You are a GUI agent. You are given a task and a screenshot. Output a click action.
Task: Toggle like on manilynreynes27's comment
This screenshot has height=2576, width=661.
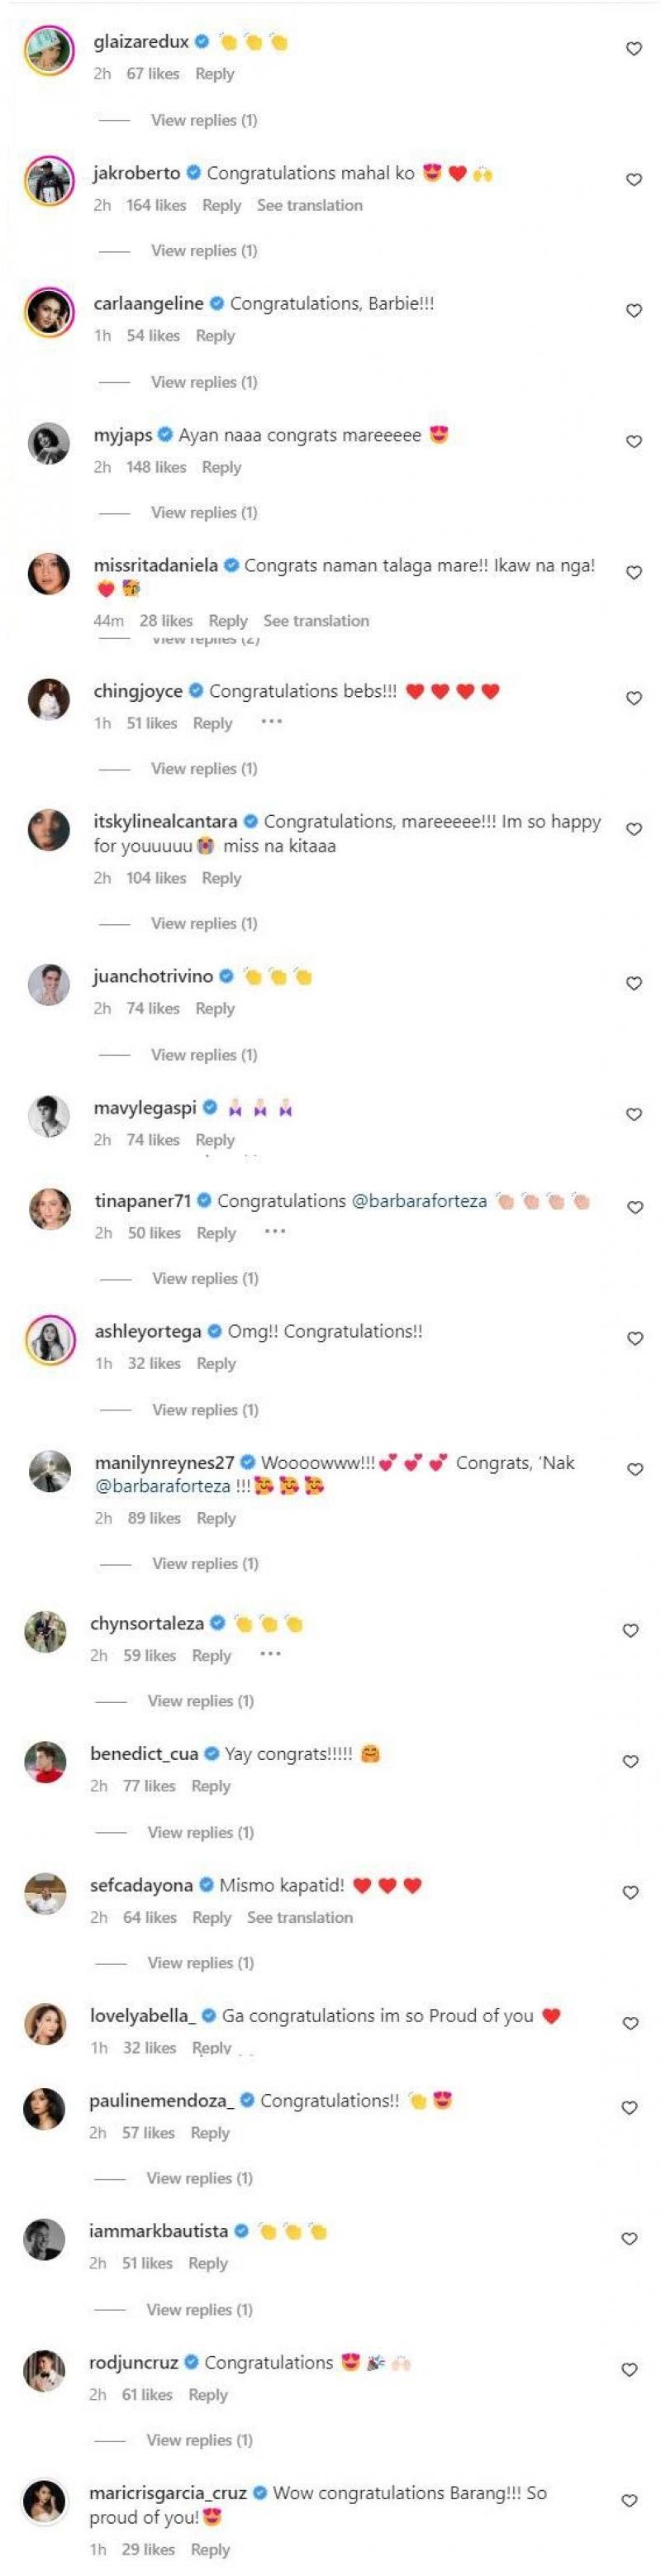tap(634, 1469)
